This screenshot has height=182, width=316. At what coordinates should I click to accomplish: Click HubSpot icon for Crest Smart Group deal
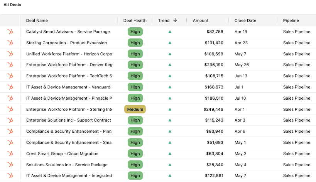tap(10, 154)
